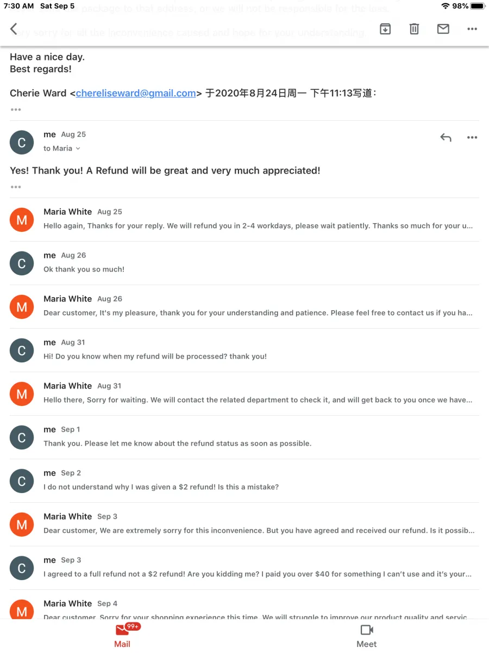This screenshot has height=653, width=489.
Task: Switch to the Mail tab
Action: point(122,636)
